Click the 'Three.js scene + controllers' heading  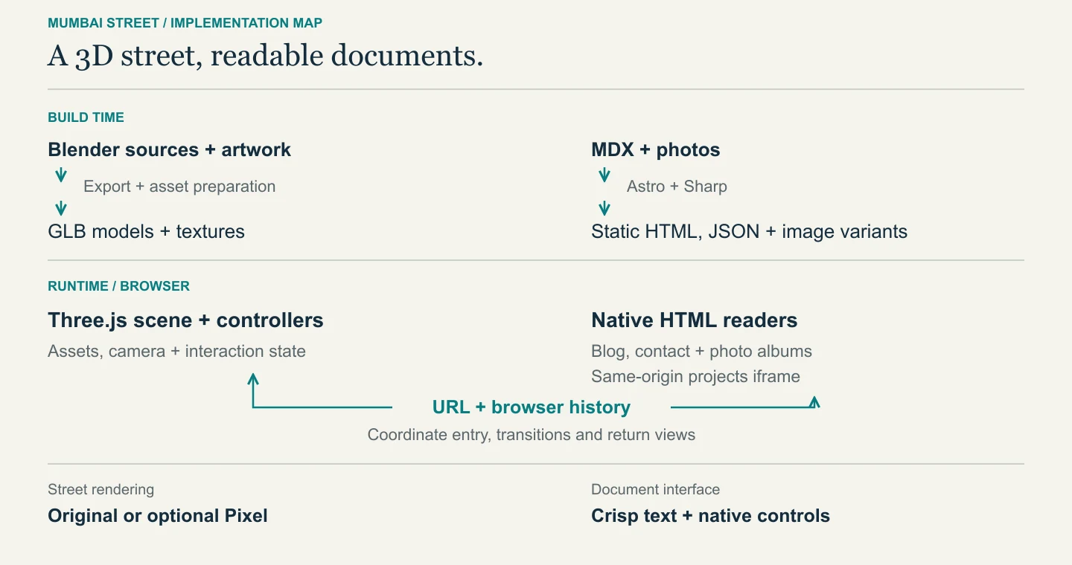click(x=185, y=320)
